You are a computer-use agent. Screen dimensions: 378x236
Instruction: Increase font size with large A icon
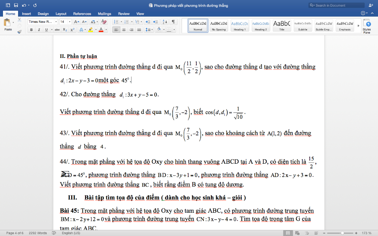pyautogui.click(x=76, y=22)
